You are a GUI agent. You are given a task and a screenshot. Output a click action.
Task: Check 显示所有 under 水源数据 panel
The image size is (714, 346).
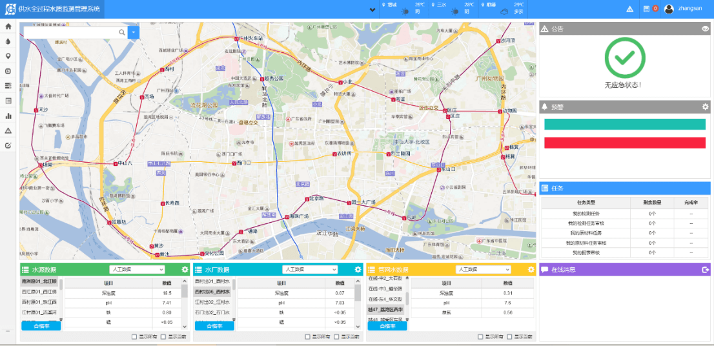point(134,336)
